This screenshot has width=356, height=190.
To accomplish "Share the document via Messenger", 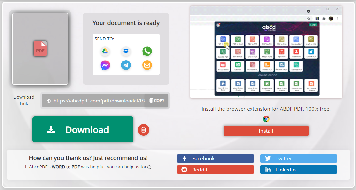I will (x=105, y=65).
